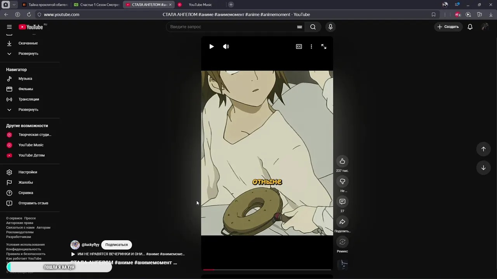Image resolution: width=497 pixels, height=279 pixels.
Task: Click the Создать create button
Action: 448,27
